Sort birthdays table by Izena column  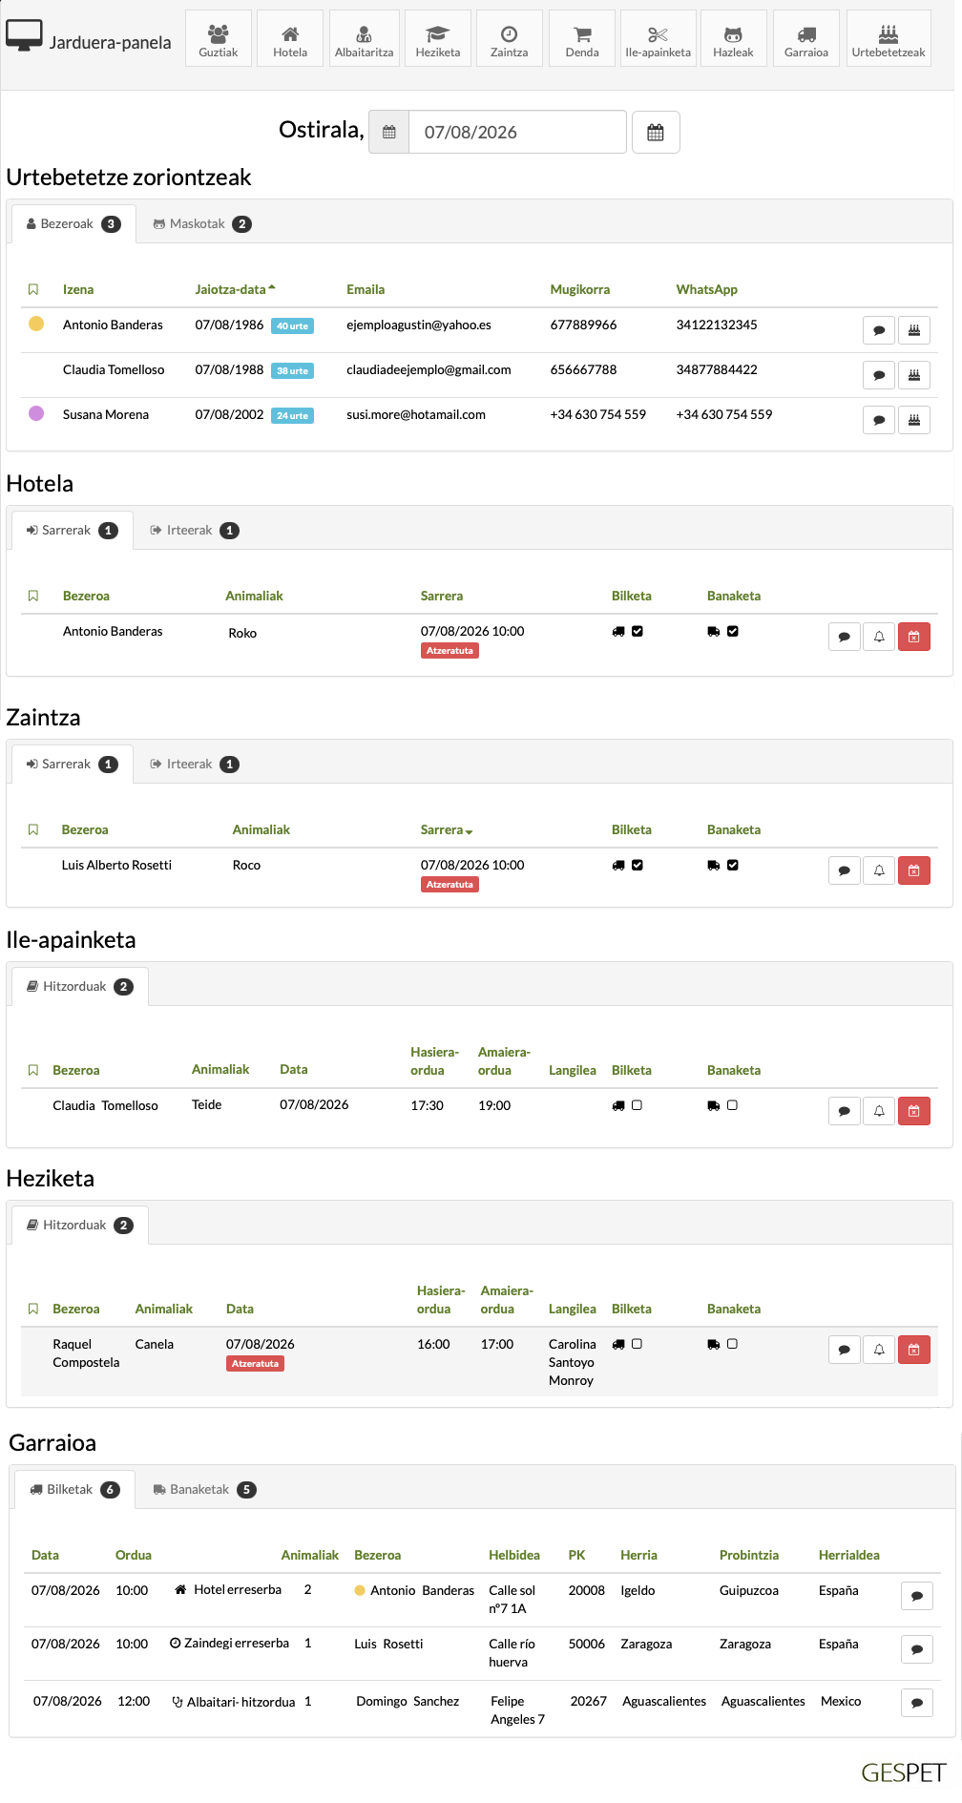(78, 289)
